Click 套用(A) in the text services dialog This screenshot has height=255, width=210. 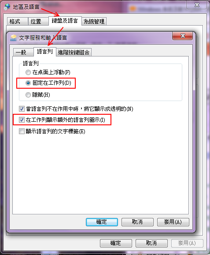pos(173,222)
